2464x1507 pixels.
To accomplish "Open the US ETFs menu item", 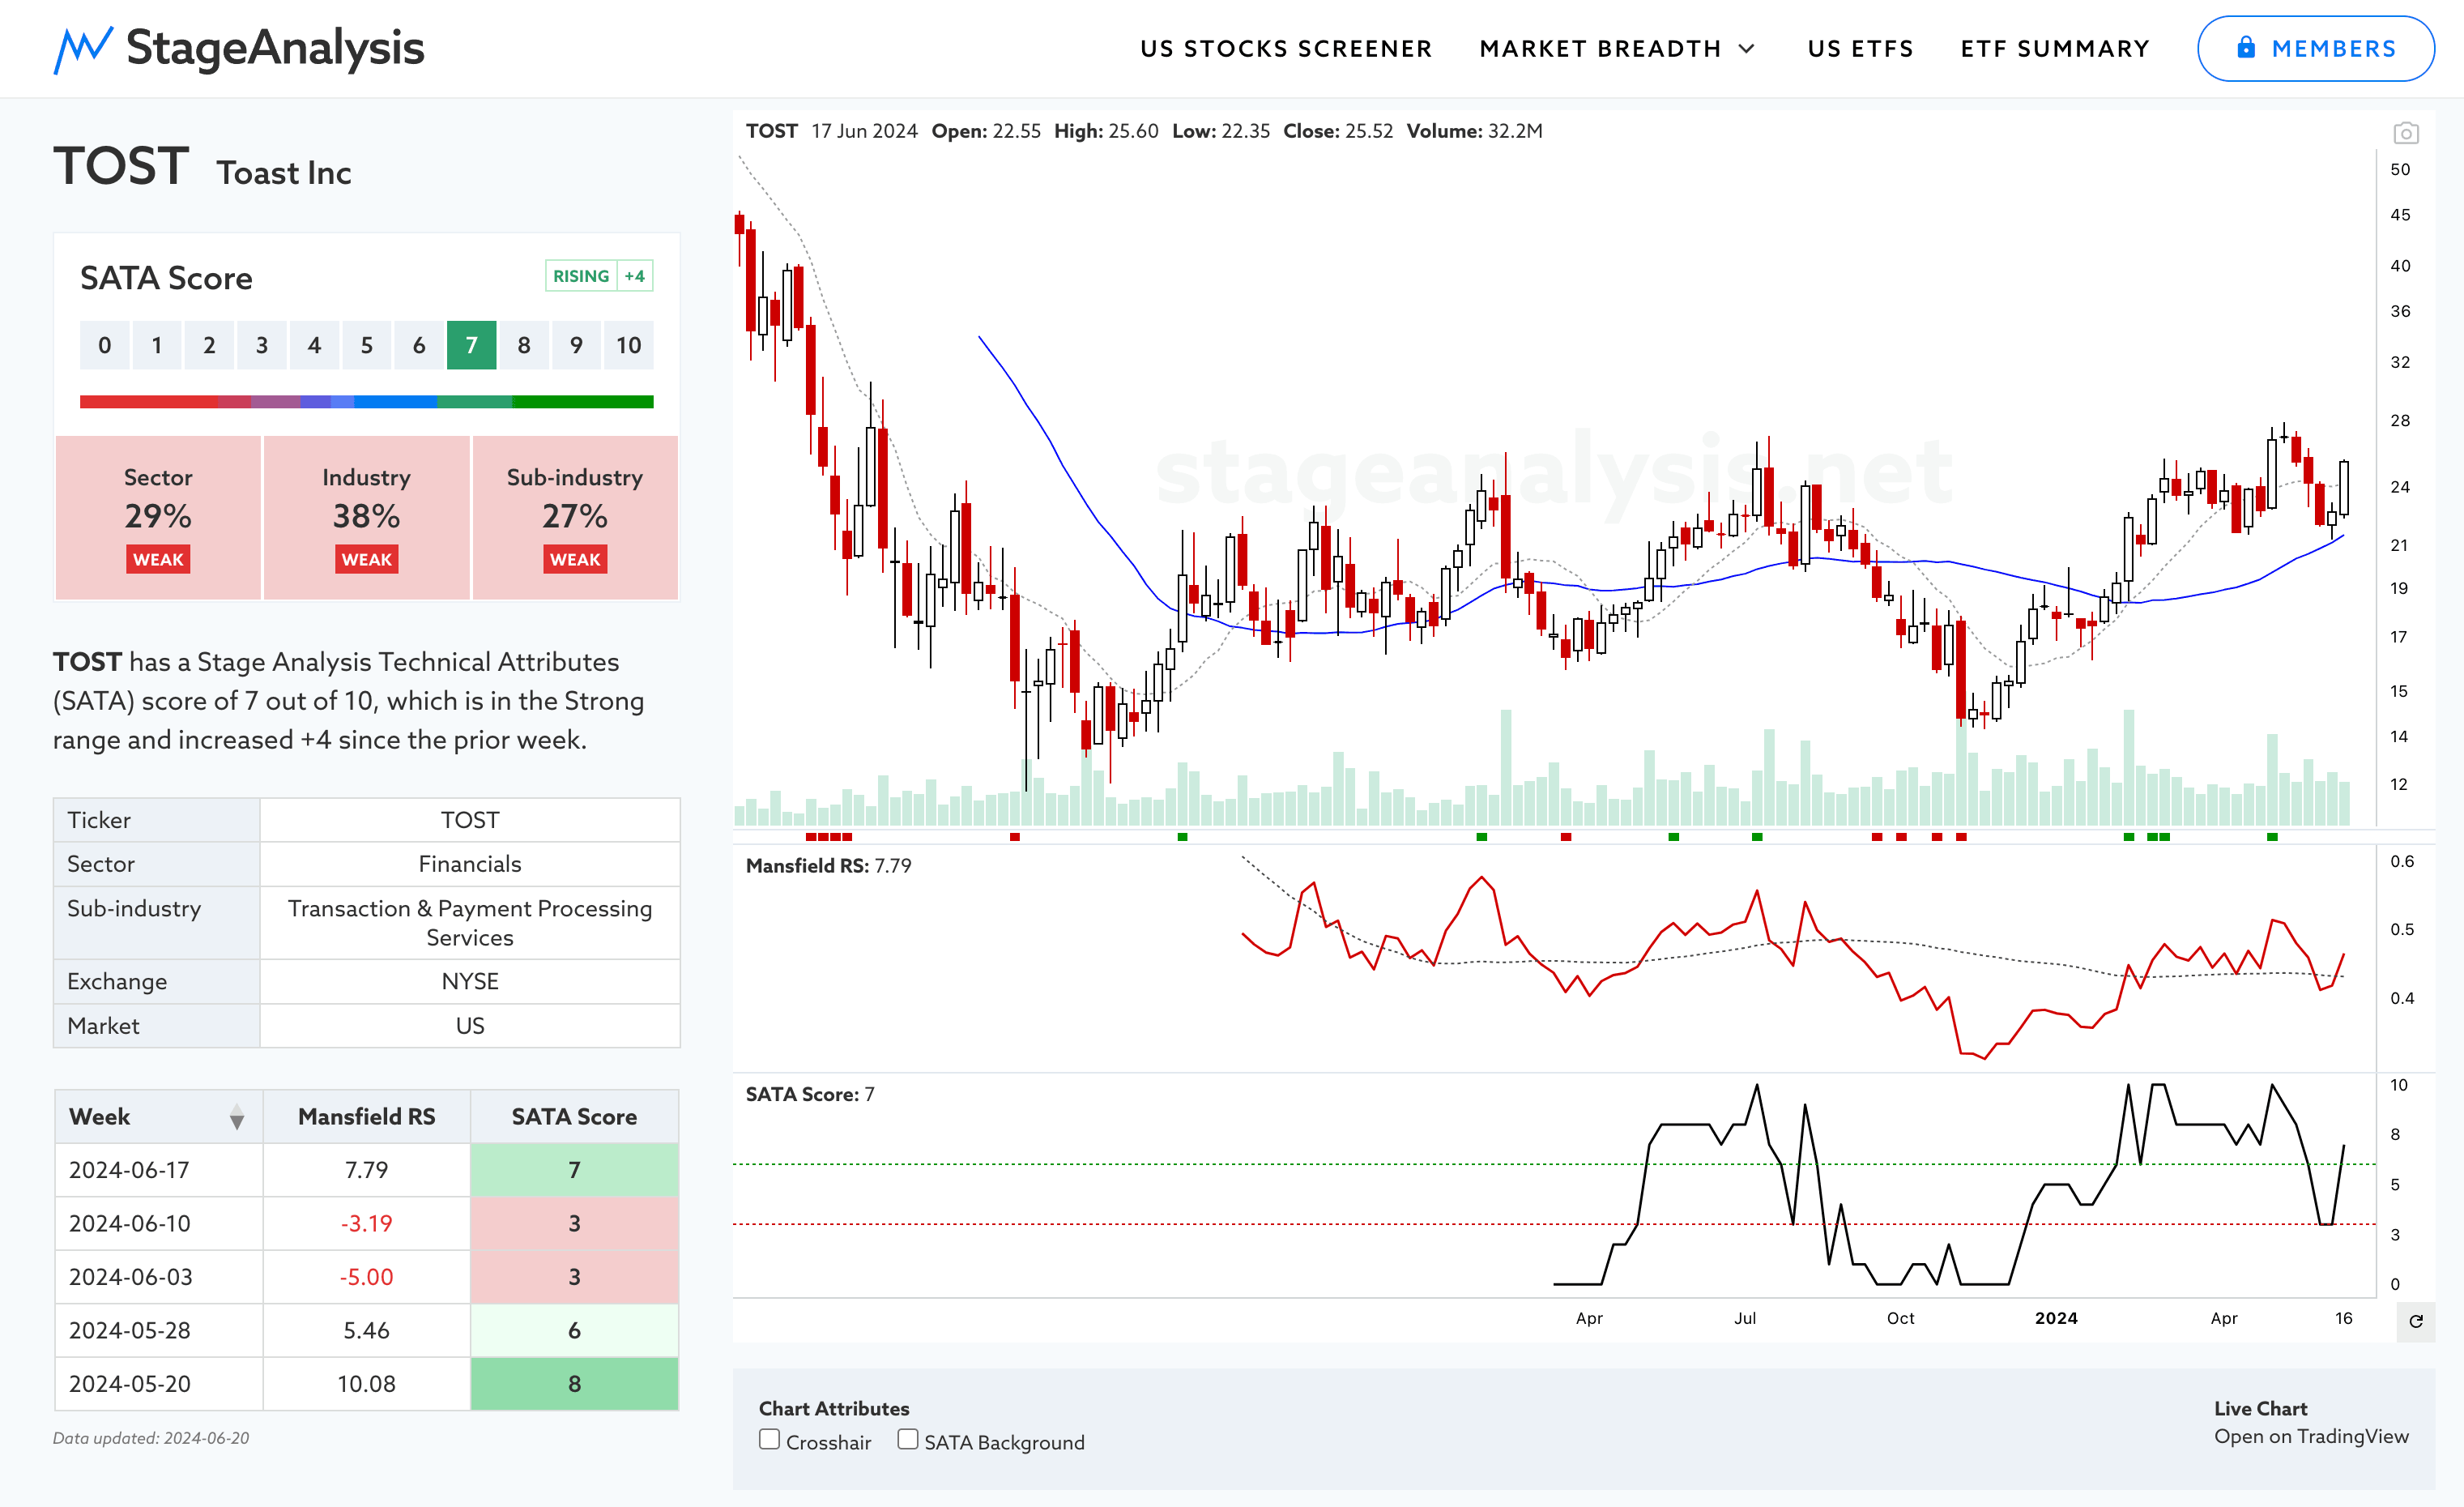I will tap(1860, 49).
